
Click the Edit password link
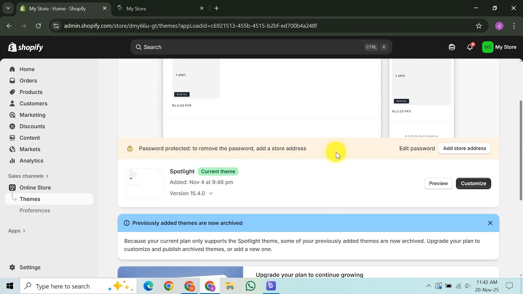coord(417,148)
